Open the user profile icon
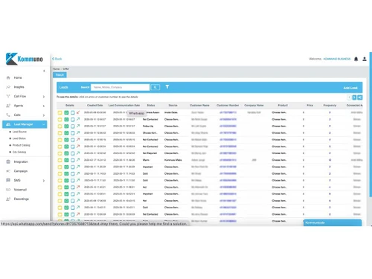The width and height of the screenshot is (372, 279). (x=365, y=59)
